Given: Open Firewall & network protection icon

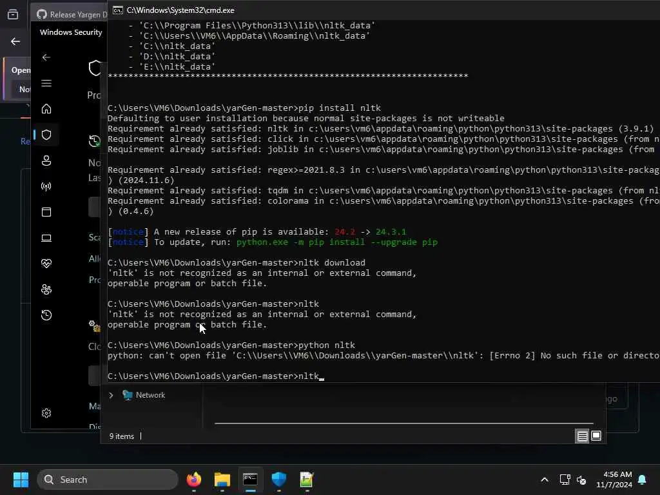Looking at the screenshot, I should (46, 186).
